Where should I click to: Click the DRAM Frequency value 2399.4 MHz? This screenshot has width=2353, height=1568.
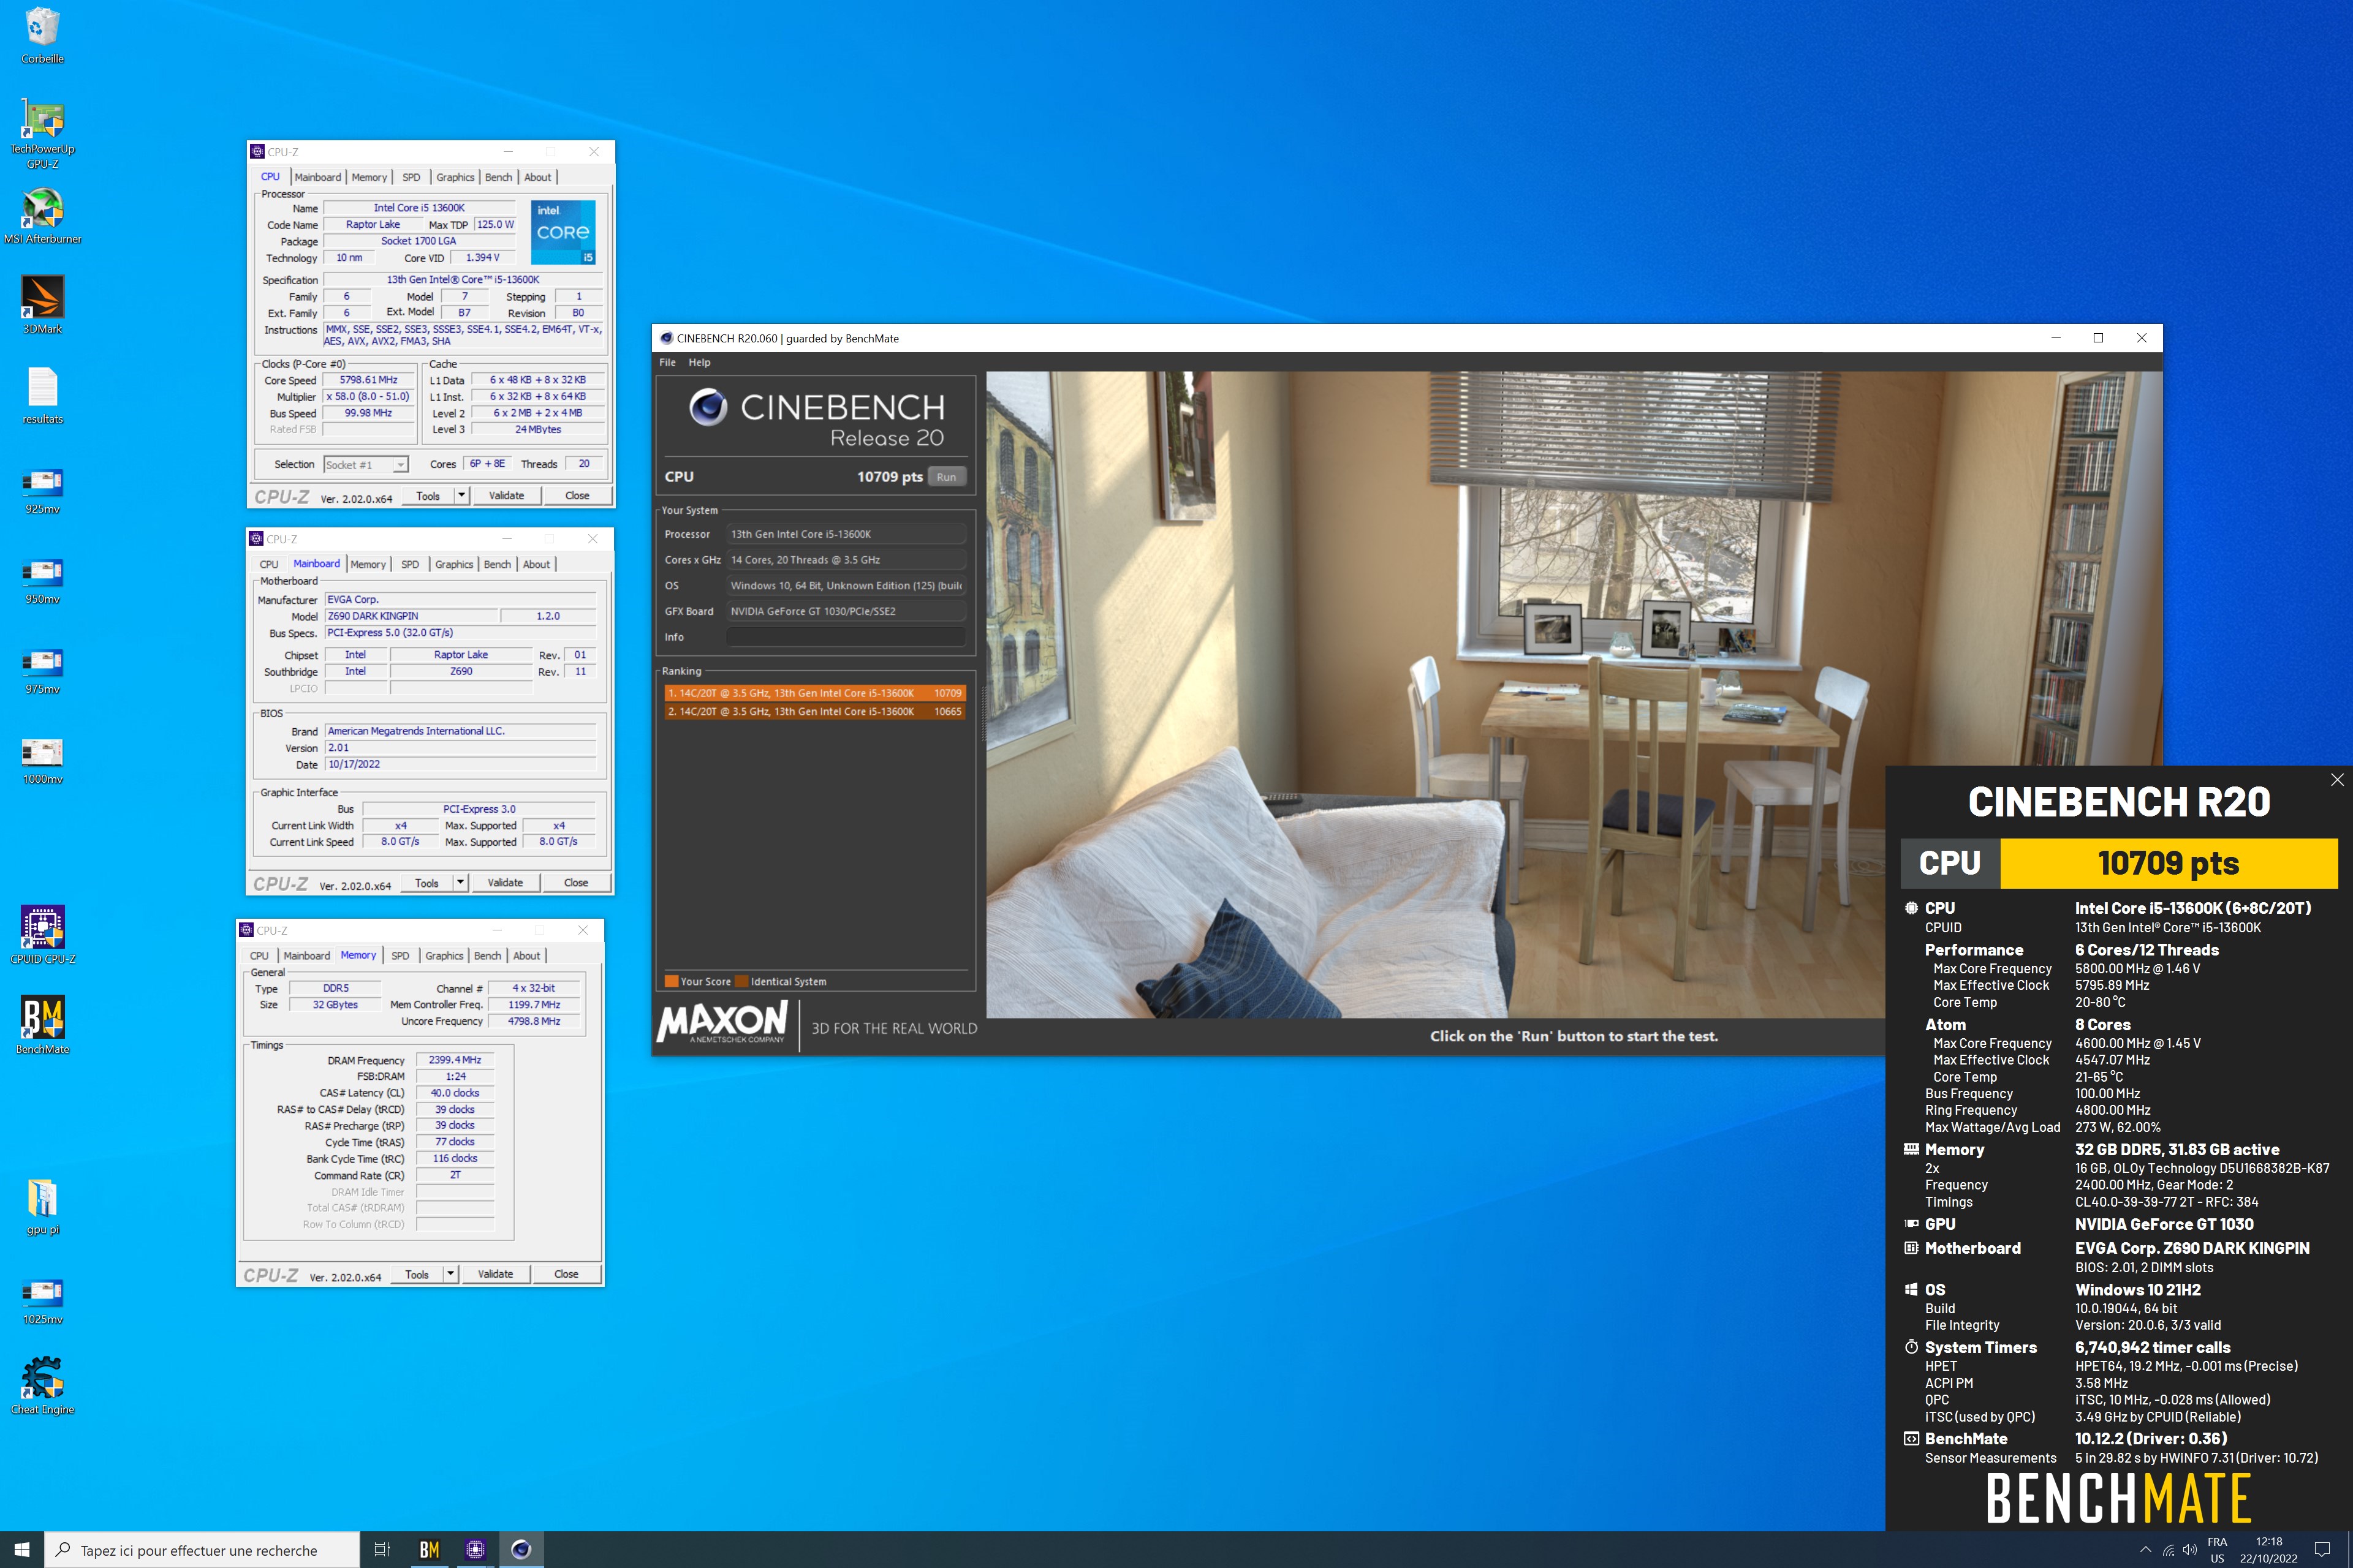point(455,1060)
